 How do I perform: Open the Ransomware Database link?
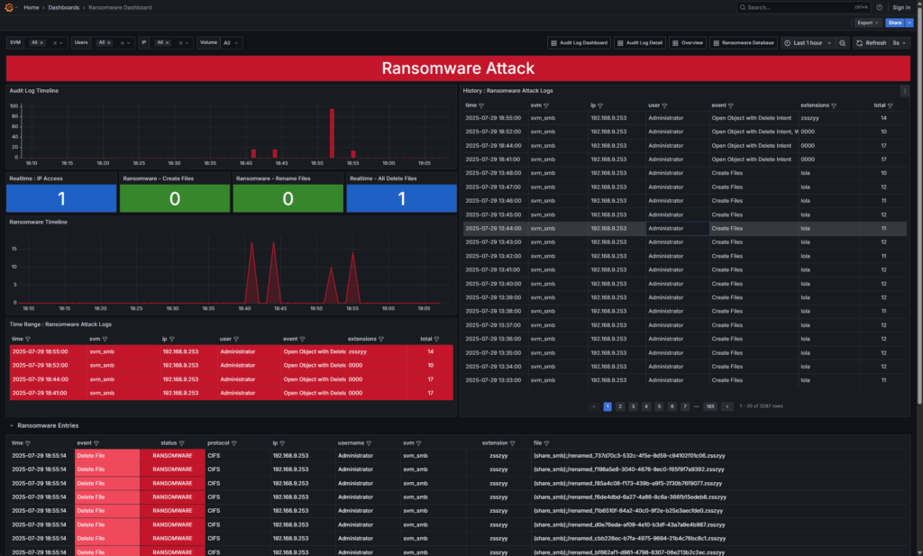743,43
